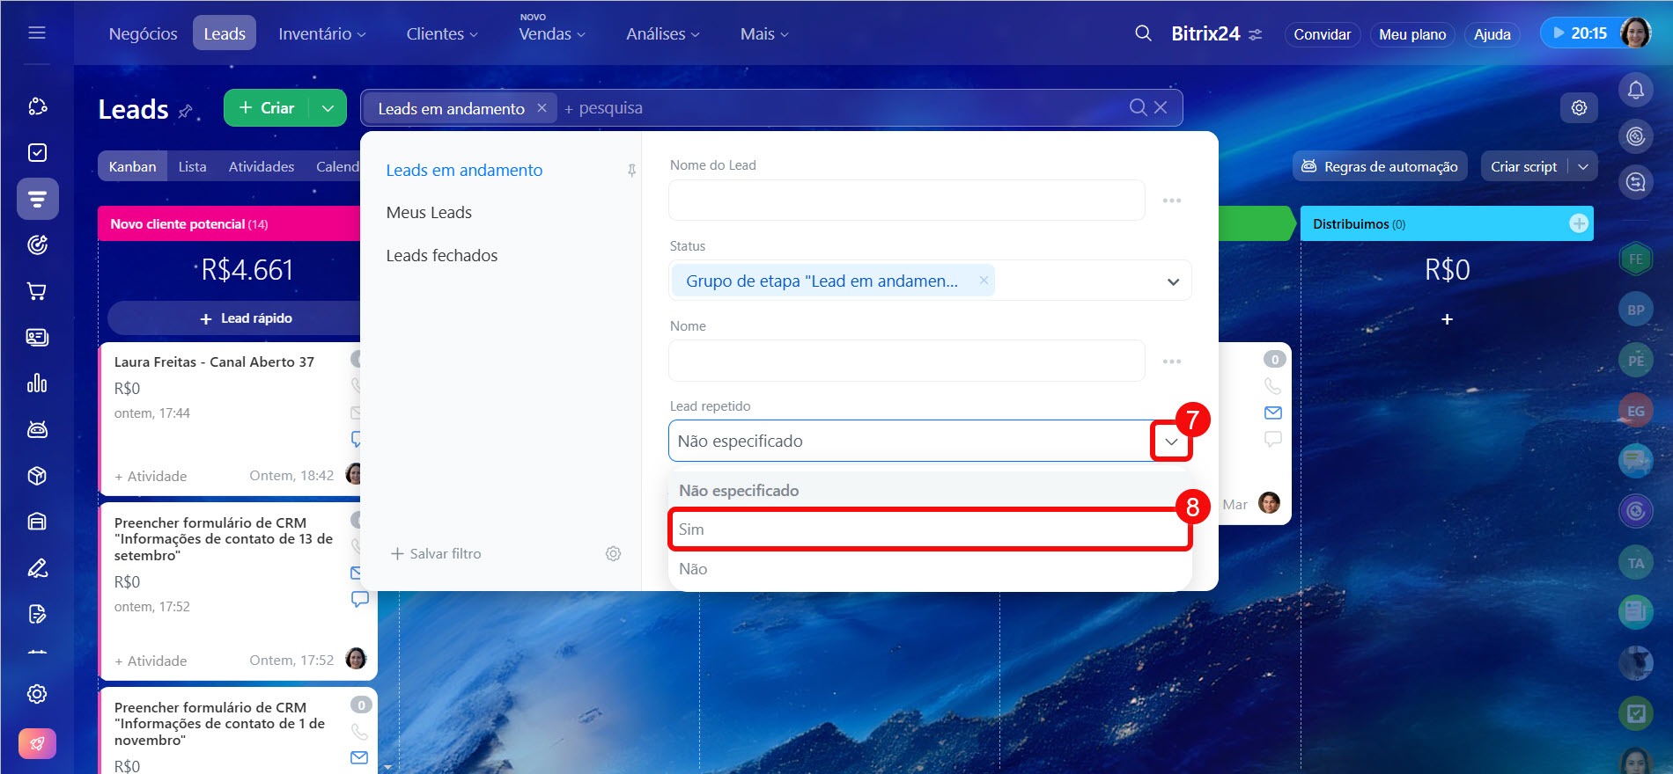
Task: Click Salvar filtro link
Action: pos(436,553)
